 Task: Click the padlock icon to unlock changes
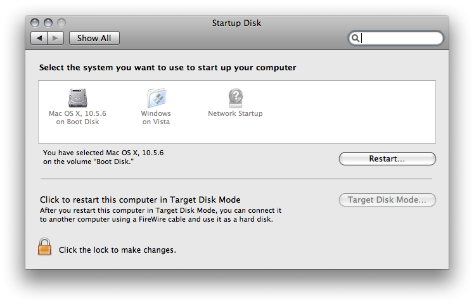pyautogui.click(x=45, y=246)
